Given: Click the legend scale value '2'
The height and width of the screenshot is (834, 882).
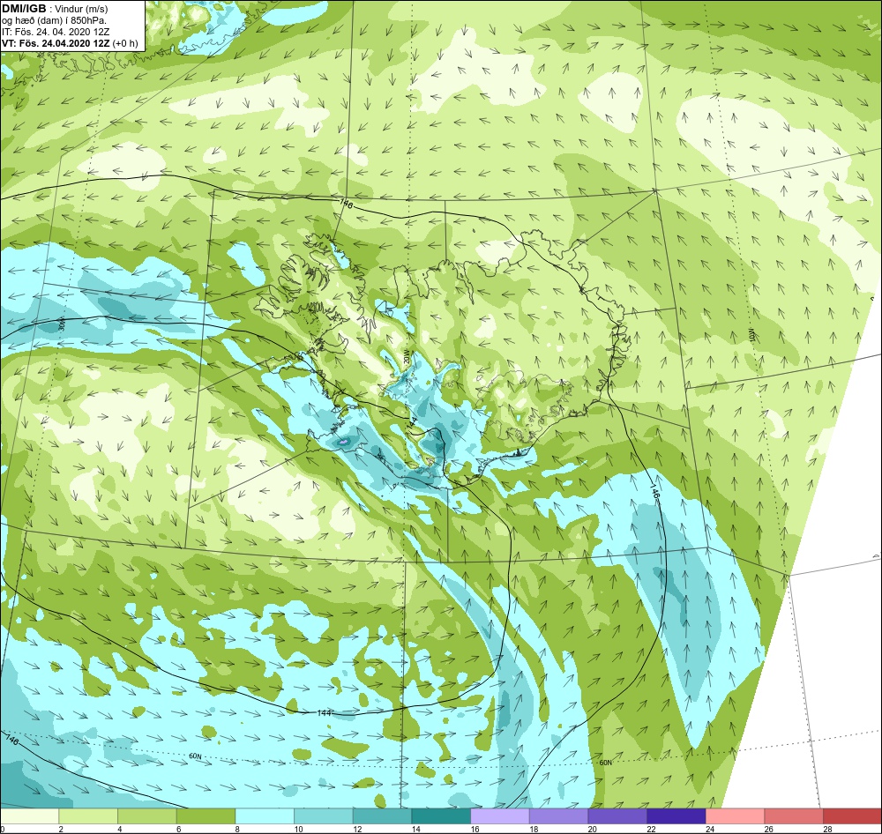Looking at the screenshot, I should pos(62,829).
